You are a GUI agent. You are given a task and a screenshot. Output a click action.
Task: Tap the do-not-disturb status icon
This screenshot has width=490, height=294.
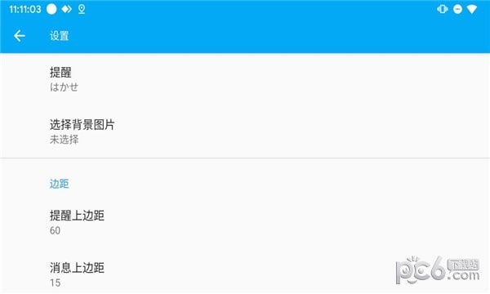[x=457, y=9]
